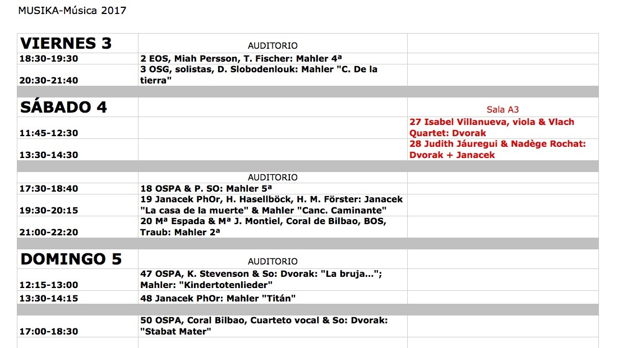
Task: Click the 11:45-12:30 time slot cell
Action: [49, 133]
